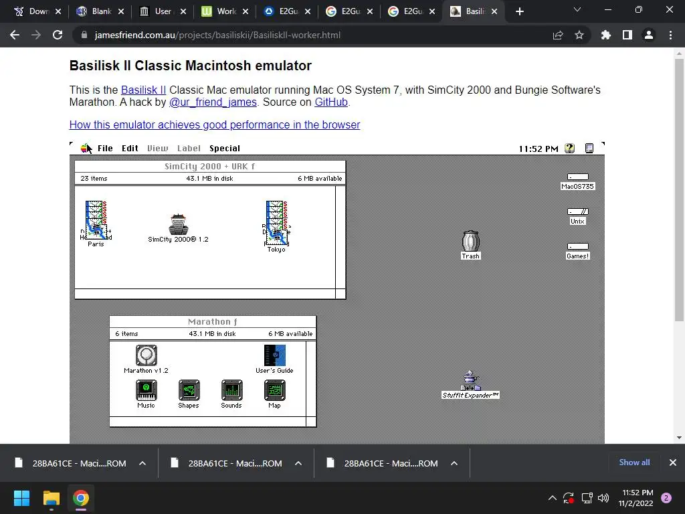Follow the Basilisk II link
This screenshot has height=514, width=685.
143,90
